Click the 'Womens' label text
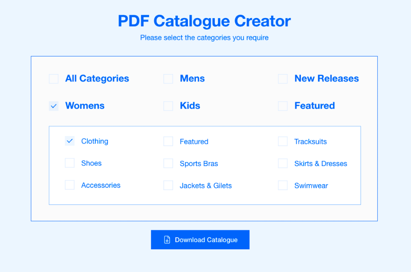 85,106
